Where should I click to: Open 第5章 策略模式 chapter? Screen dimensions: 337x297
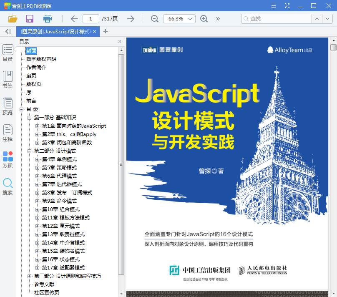click(x=59, y=168)
